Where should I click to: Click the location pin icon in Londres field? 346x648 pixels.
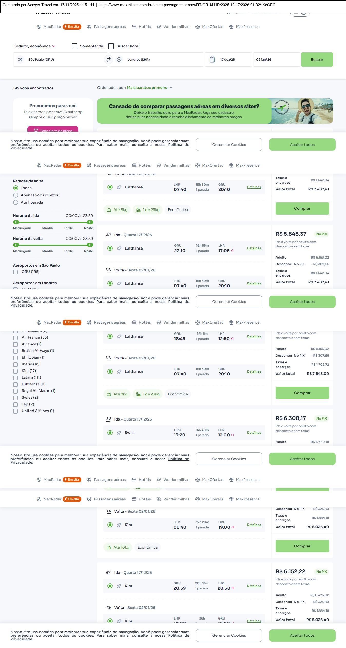(x=119, y=60)
